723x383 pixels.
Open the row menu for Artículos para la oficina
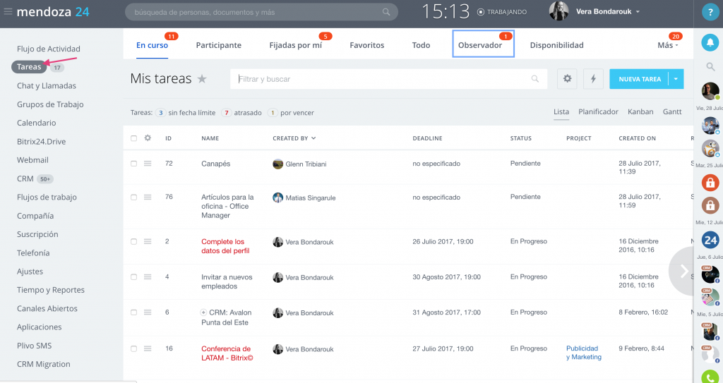(x=148, y=197)
